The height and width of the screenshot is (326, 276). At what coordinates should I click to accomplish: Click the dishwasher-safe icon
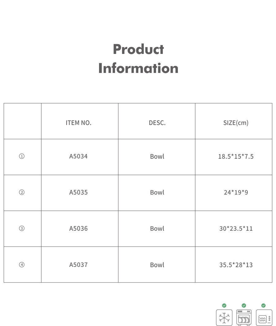(244, 317)
